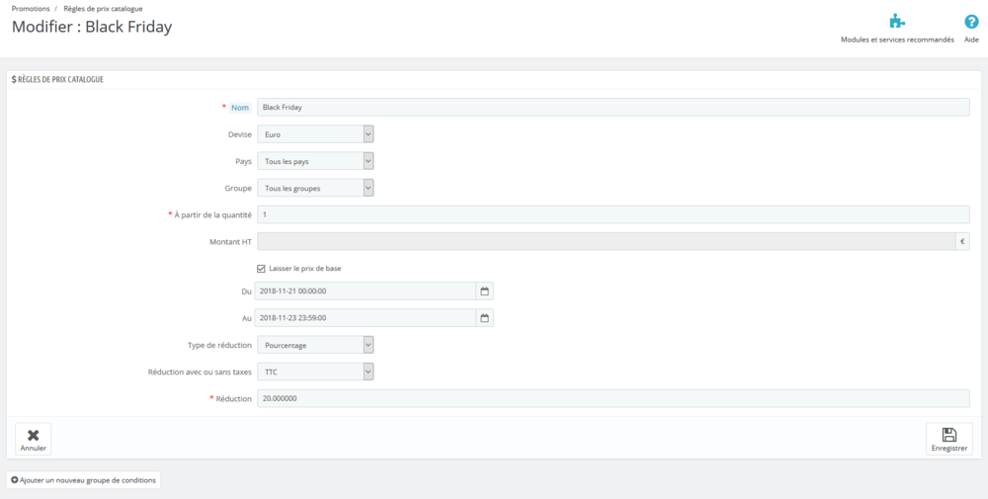Open calendar picker for Au date
Image resolution: width=988 pixels, height=499 pixels.
(x=484, y=318)
